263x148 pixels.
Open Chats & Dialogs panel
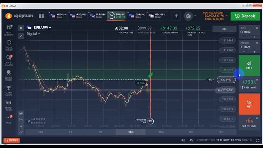coord(9,60)
